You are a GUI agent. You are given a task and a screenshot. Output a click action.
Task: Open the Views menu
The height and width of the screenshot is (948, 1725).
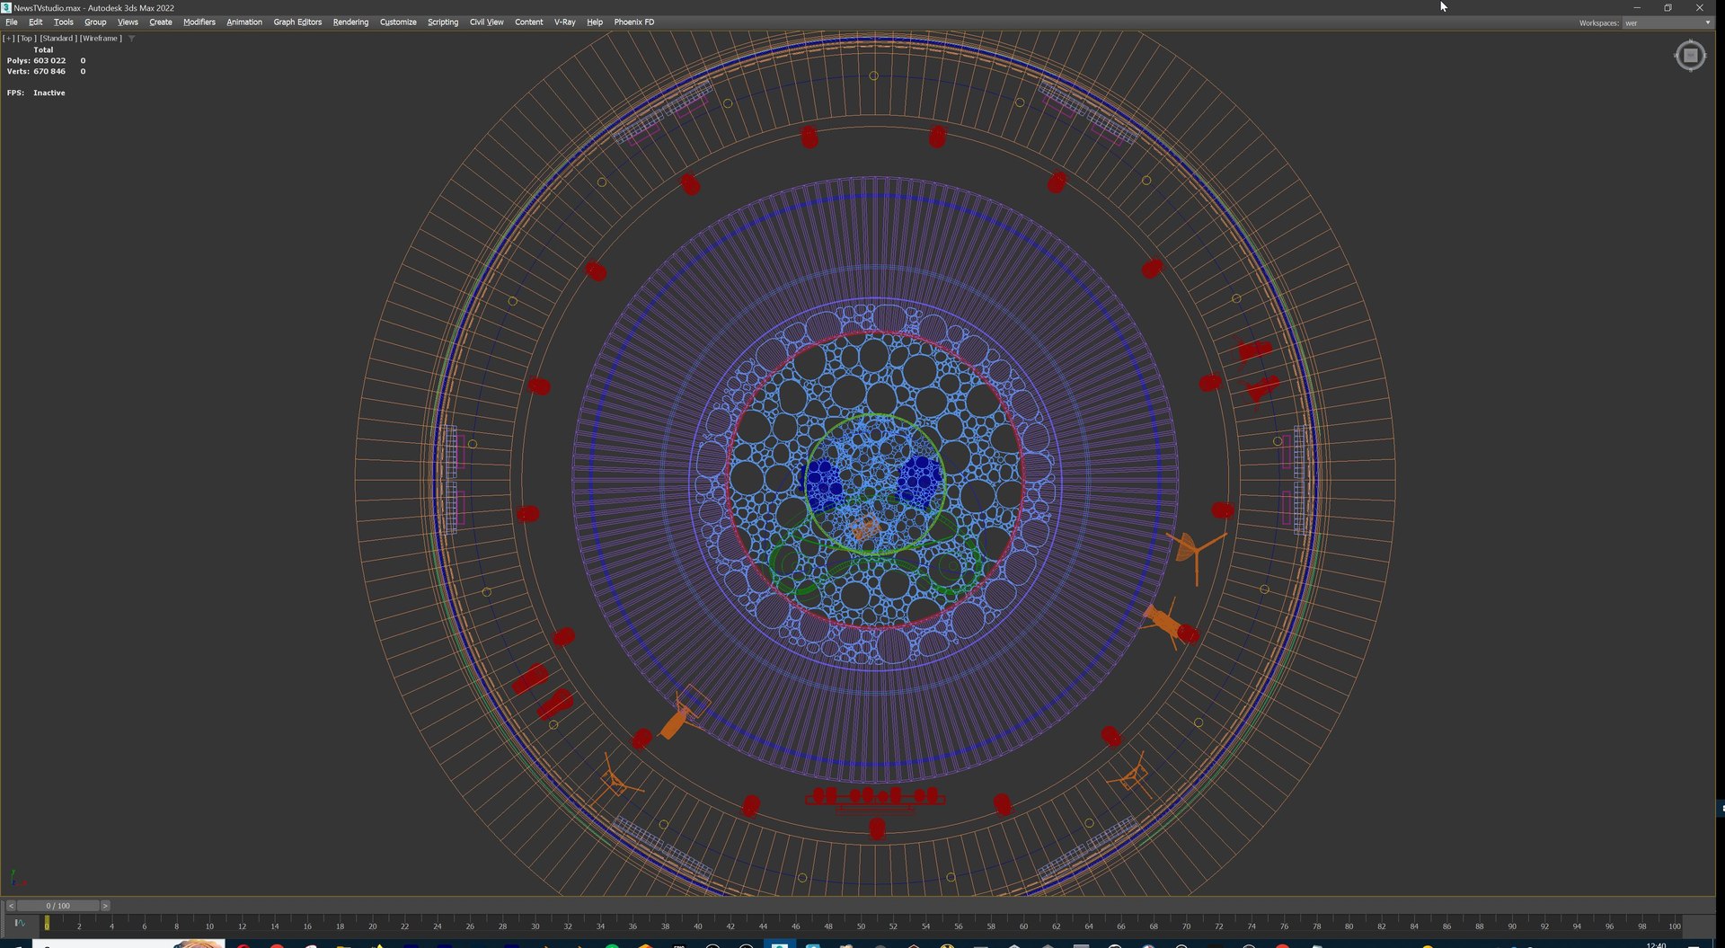tap(128, 22)
